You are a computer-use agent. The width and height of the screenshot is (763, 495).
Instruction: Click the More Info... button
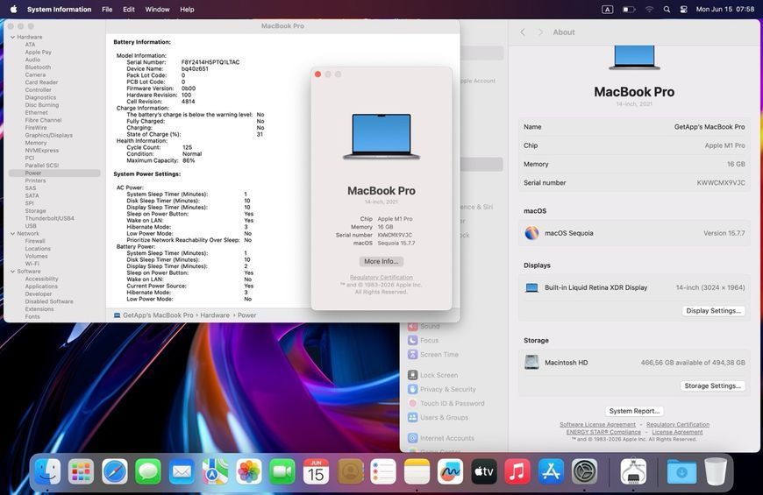coord(381,261)
